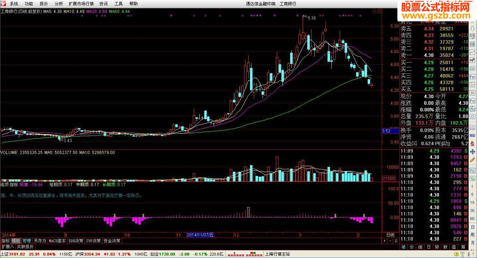
Task: Click the stacked windows icon in sidebar
Action: (472, 68)
